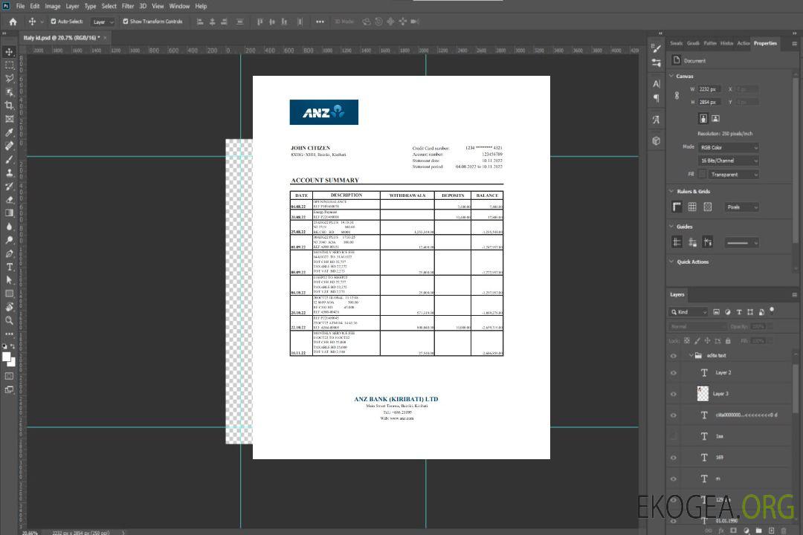
Task: Change screen mode icon at toolbar bottom
Action: pos(9,389)
